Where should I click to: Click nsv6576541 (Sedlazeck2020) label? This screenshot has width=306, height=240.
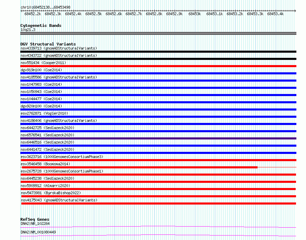47,135
